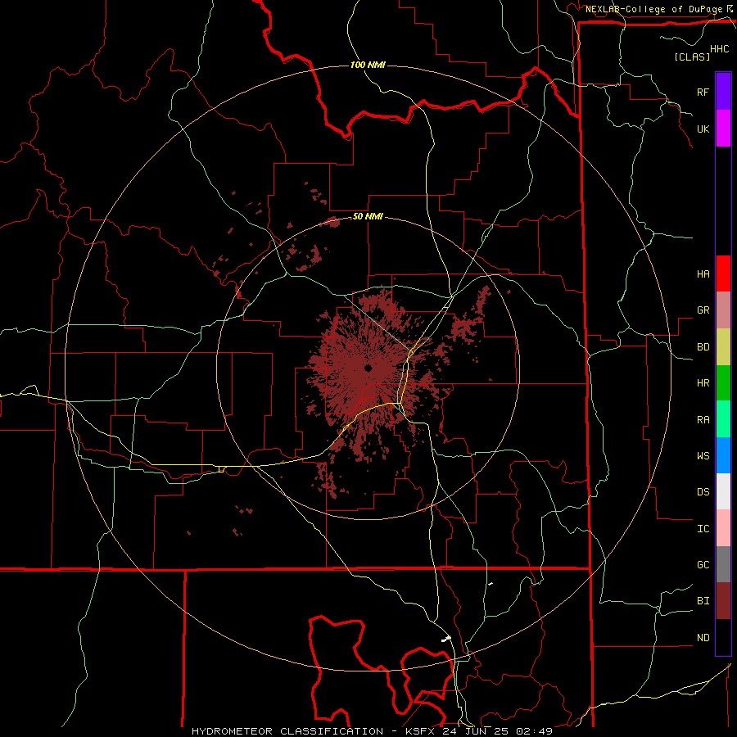Click the 100 NMI range ring label

[368, 65]
